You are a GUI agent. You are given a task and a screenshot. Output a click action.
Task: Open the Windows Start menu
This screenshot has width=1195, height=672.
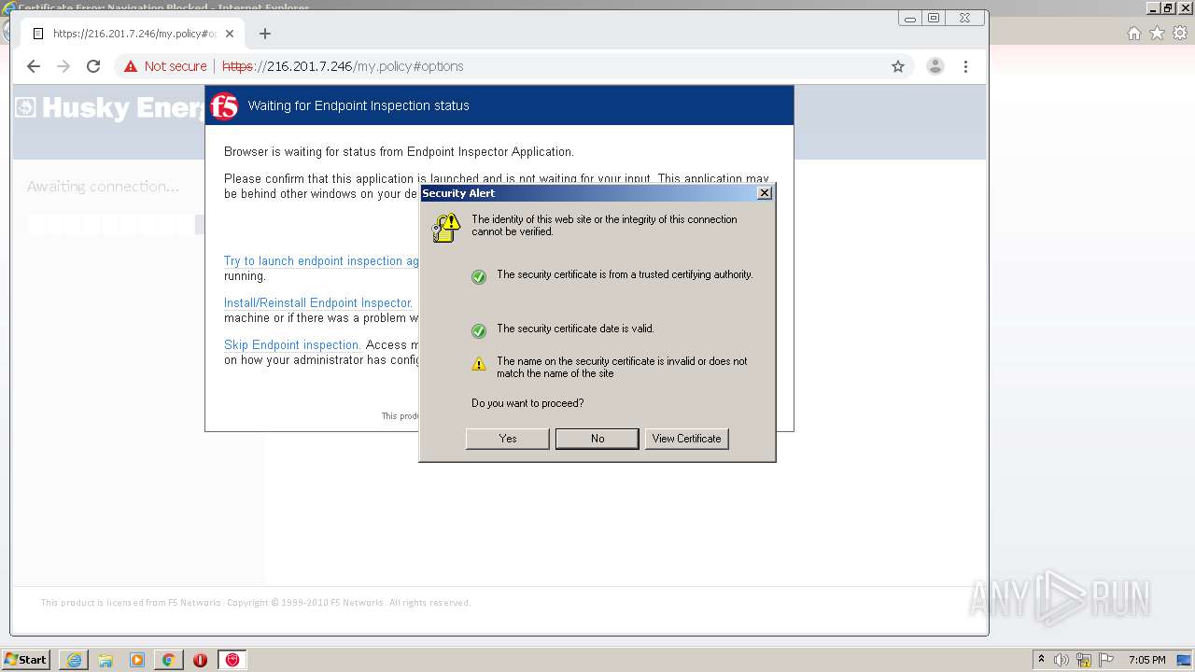tap(26, 660)
